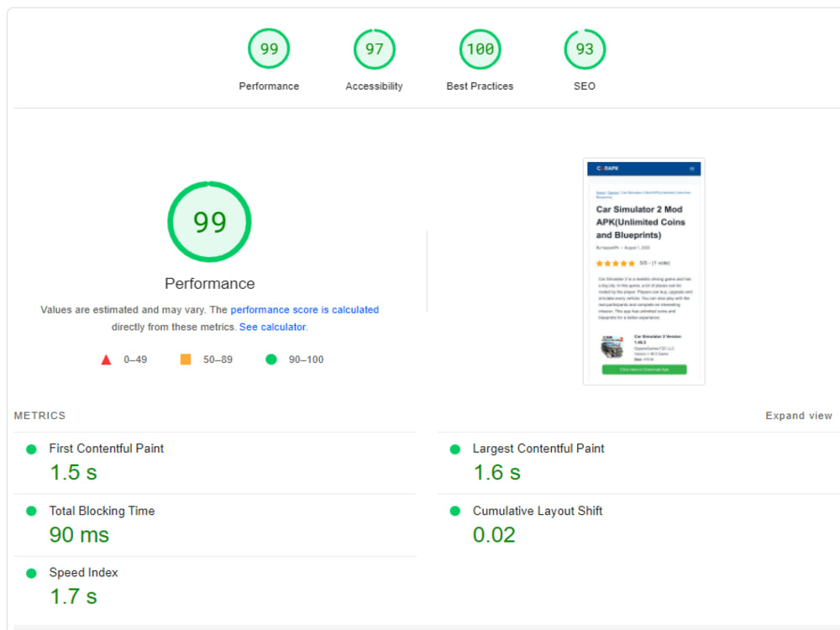Click the '50–89' legend text
Screen dimensions: 840x630
218,360
